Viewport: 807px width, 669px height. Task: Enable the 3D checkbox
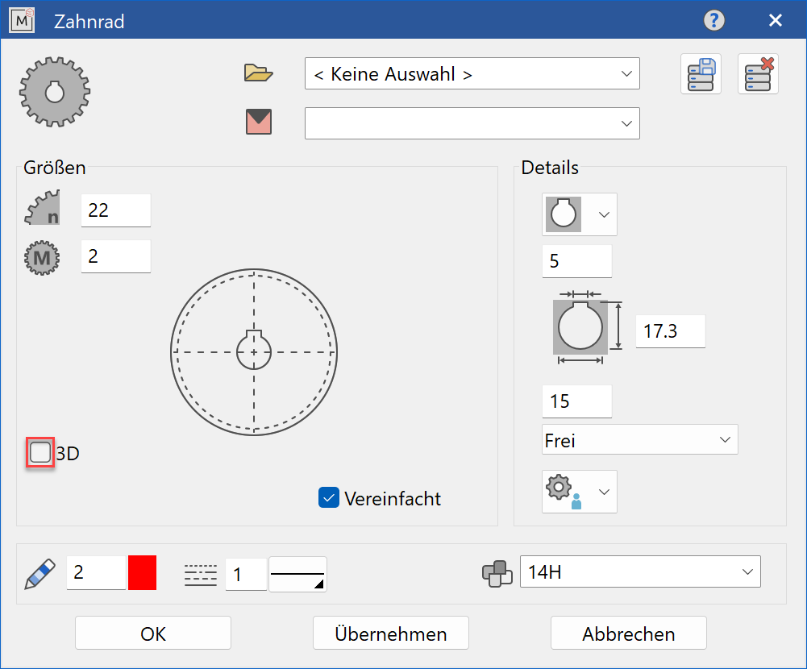[40, 453]
